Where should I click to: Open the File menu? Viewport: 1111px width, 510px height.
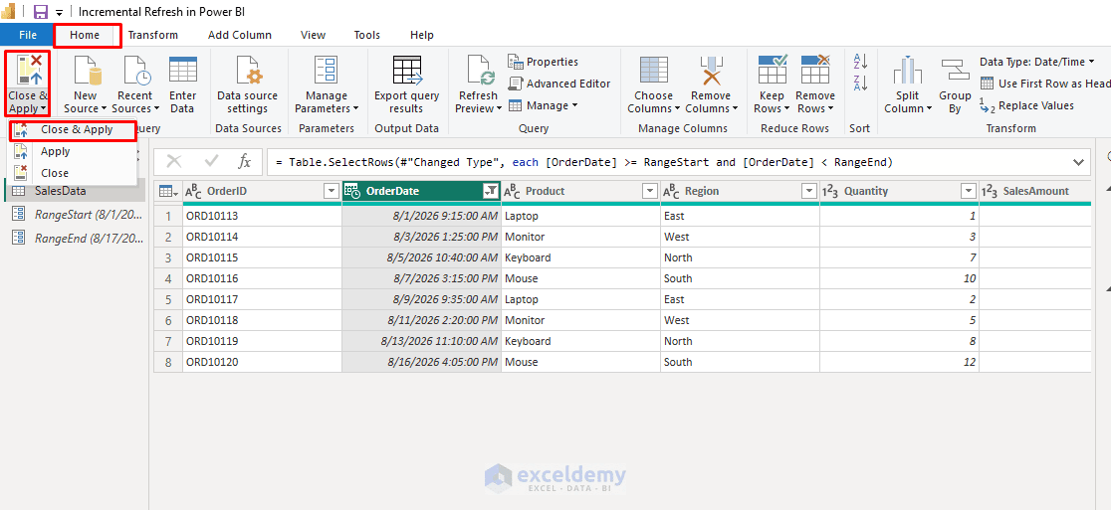click(x=28, y=35)
